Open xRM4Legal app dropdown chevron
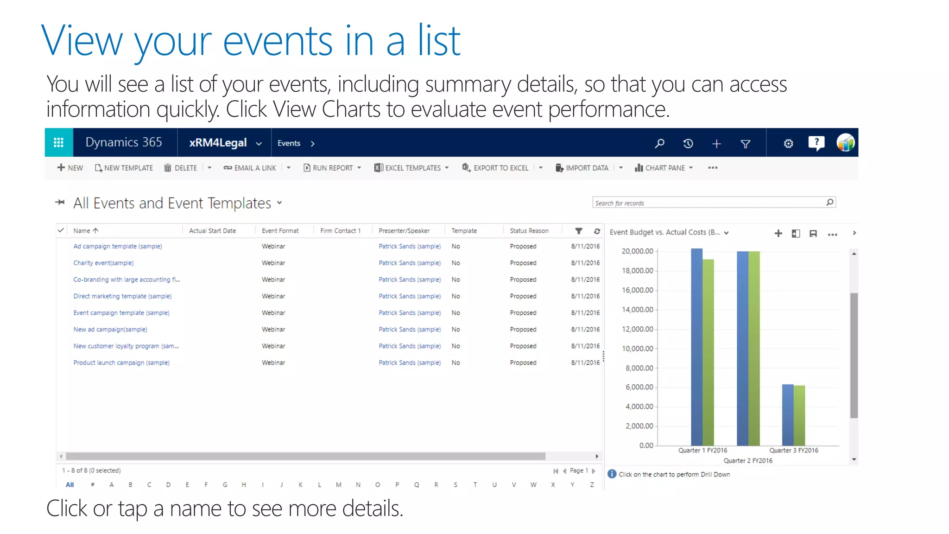Screen dimensions: 949x534 click(259, 144)
